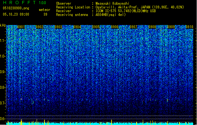197x125 pixels.
Task: Click the HROFFT 1.0.0 title text
Action: click(24, 2)
